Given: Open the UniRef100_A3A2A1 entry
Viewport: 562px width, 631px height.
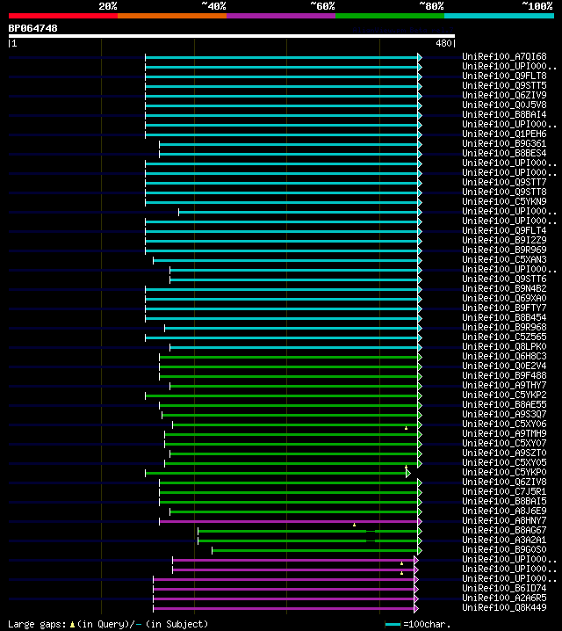Looking at the screenshot, I should click(504, 540).
